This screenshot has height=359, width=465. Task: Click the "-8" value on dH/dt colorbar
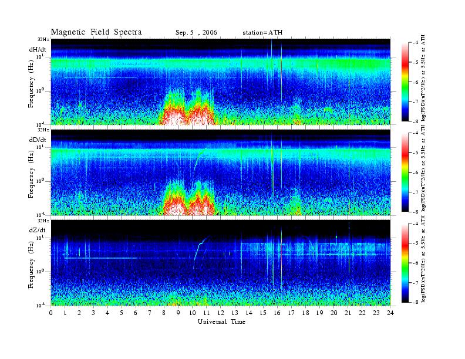tap(416, 121)
